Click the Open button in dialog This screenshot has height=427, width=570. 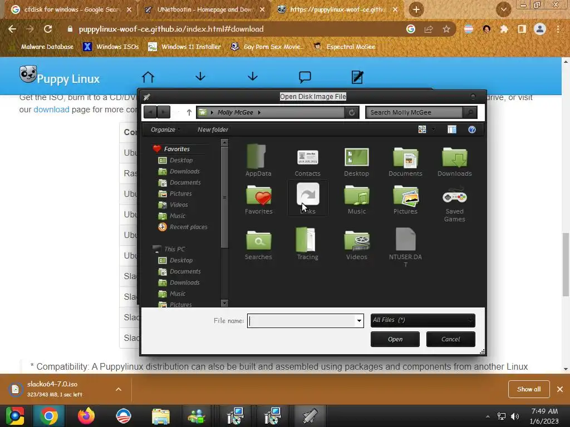tap(395, 339)
